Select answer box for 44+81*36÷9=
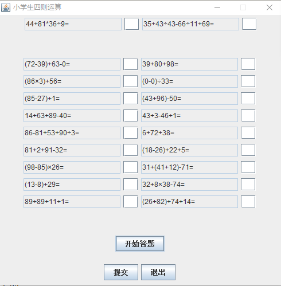 131,24
